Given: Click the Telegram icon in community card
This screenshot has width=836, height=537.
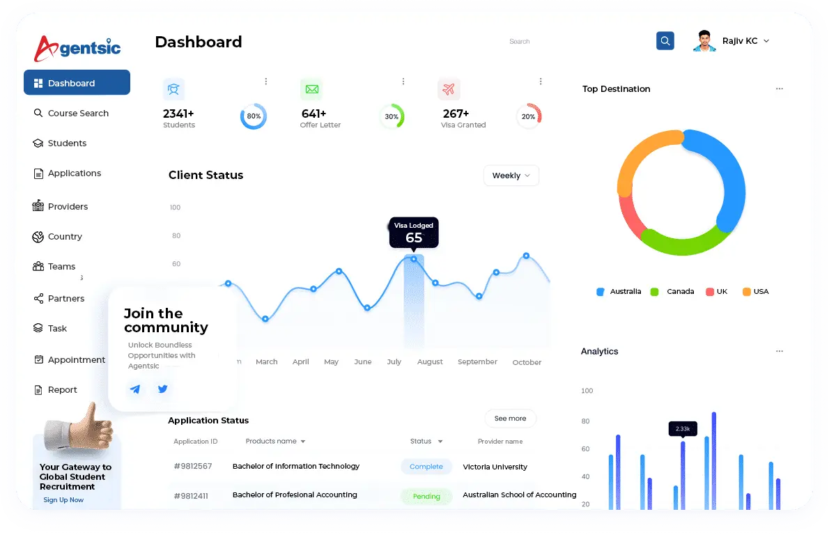Looking at the screenshot, I should 135,389.
